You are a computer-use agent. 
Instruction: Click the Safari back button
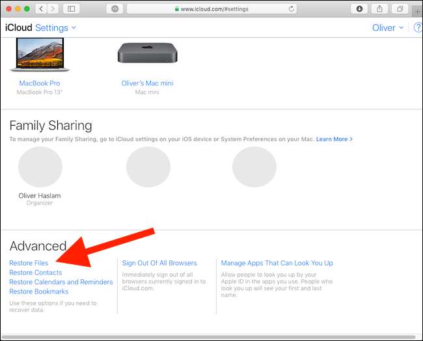coord(41,9)
